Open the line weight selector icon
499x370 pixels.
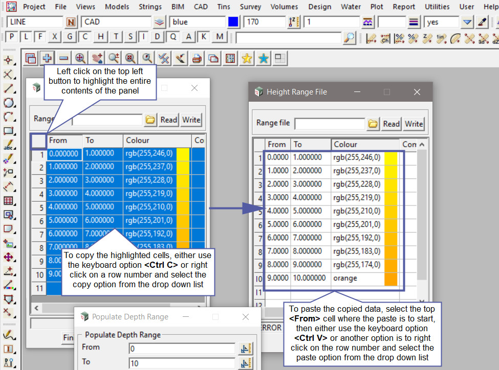pos(415,22)
